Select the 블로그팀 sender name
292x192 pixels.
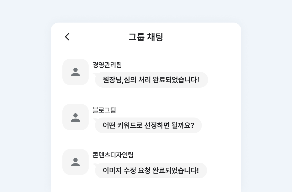click(104, 110)
